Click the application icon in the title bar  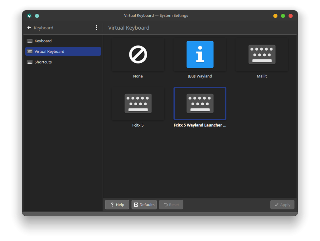pyautogui.click(x=29, y=16)
